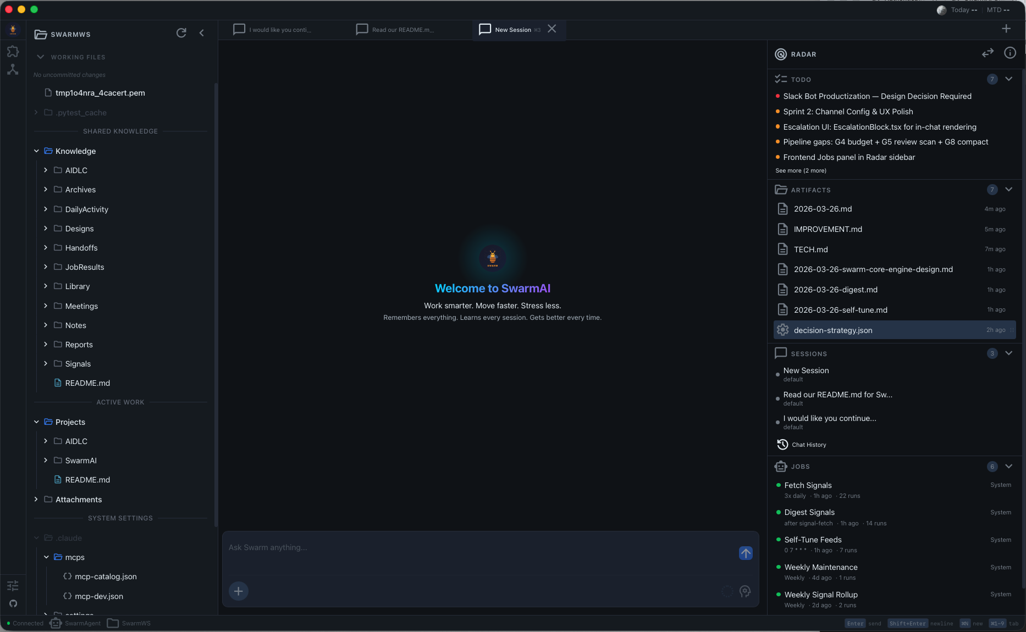The height and width of the screenshot is (632, 1026).
Task: Open the Slack Bot Productization todo
Action: point(877,96)
